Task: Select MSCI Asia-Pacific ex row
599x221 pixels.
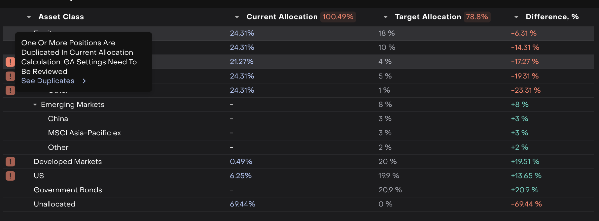Action: [85, 133]
